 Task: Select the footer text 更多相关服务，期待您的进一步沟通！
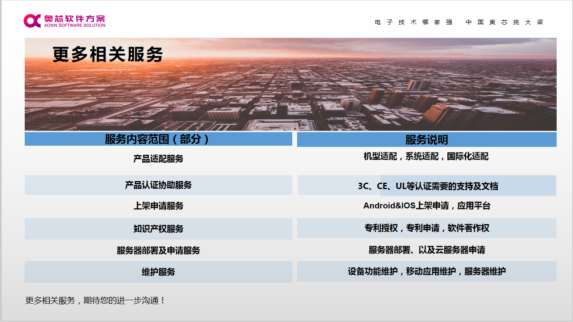pos(95,301)
